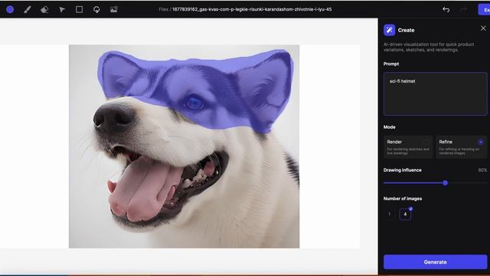Click into the sci-fi helmet prompt field
The image size is (490, 276).
[435, 94]
